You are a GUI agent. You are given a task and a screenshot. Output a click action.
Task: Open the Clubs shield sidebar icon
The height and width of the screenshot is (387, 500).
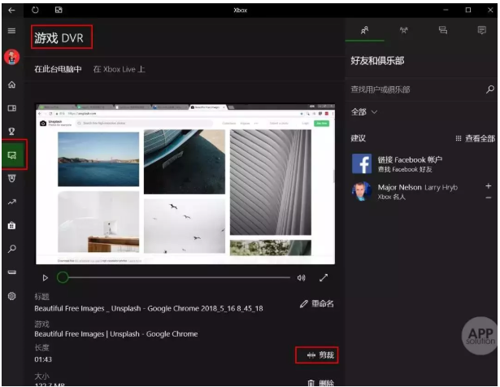tap(12, 179)
